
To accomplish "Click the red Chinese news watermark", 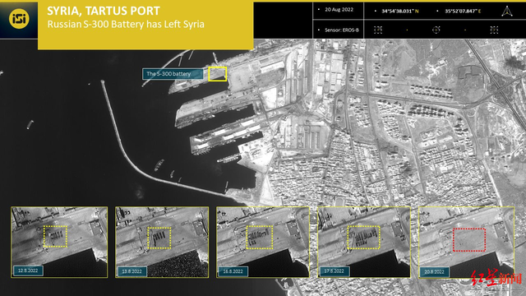I will click(496, 277).
